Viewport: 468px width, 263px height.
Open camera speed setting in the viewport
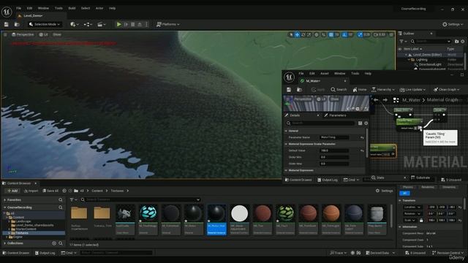tap(380, 34)
